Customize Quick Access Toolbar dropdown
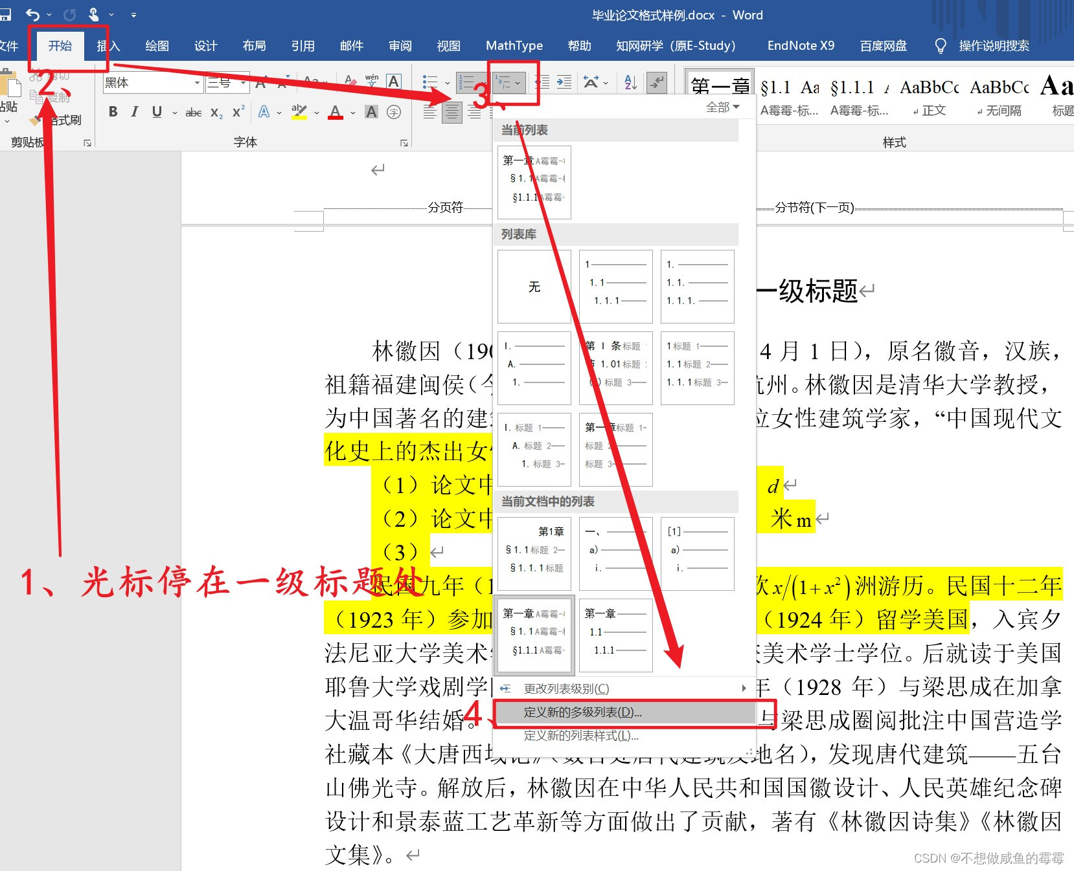Screen dimensions: 1074x871 pos(133,14)
